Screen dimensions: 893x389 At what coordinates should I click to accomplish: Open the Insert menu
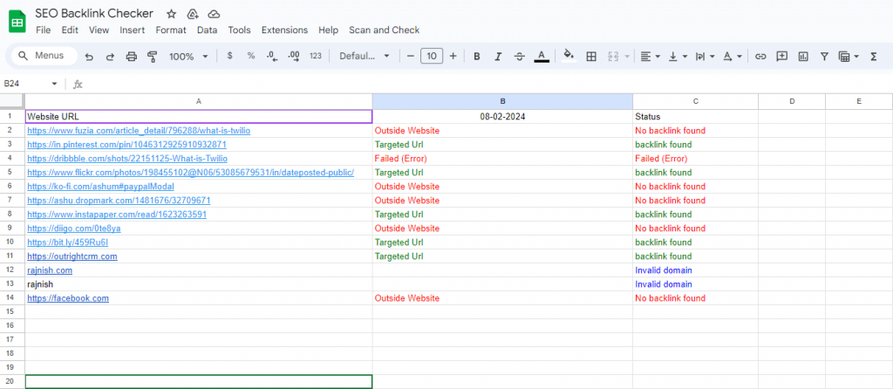tap(133, 31)
